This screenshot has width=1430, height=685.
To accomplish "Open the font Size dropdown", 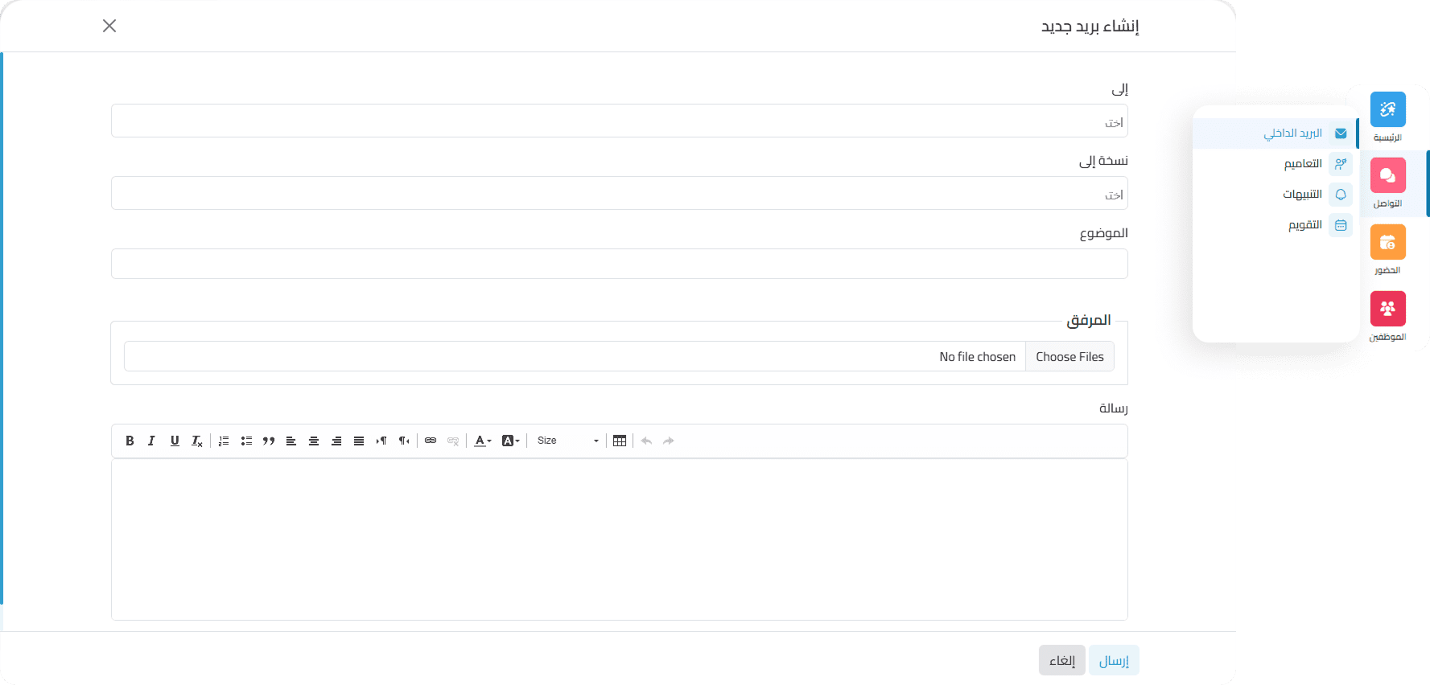I will click(567, 441).
